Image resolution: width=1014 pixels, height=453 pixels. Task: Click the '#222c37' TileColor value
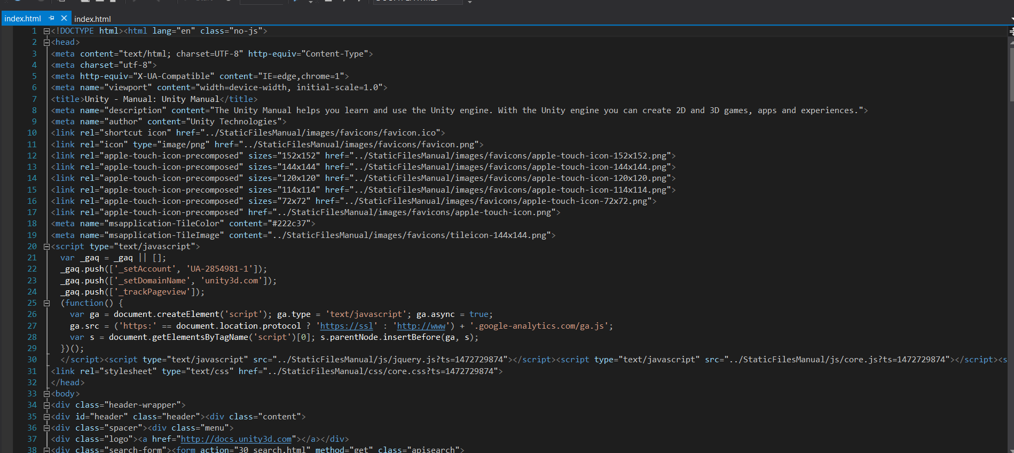tap(289, 224)
